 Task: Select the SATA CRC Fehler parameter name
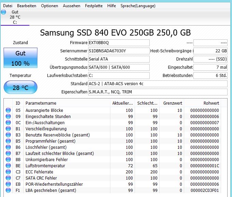coord(41,178)
